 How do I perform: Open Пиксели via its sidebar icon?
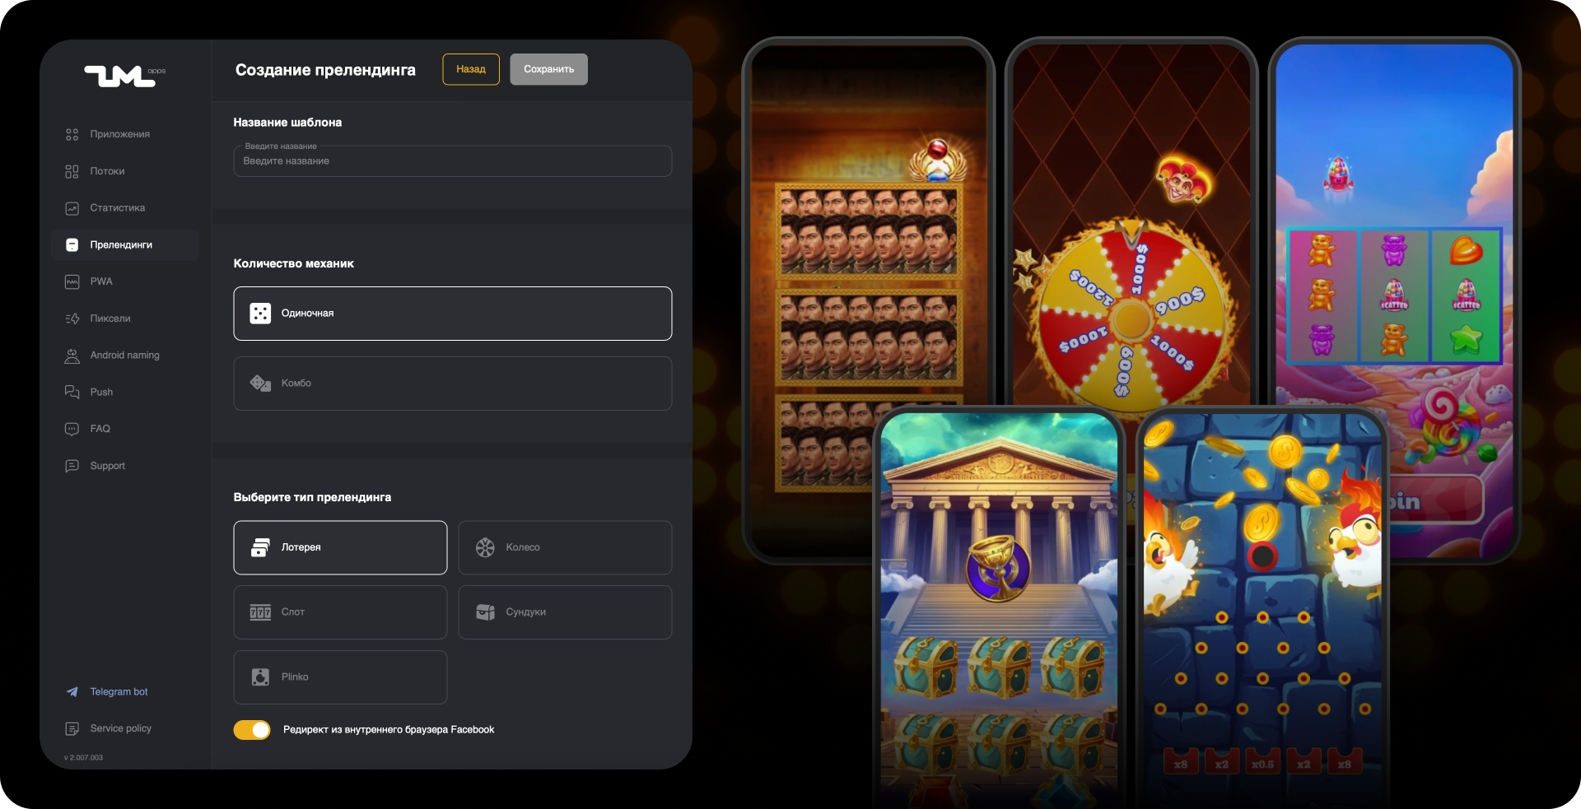point(72,318)
